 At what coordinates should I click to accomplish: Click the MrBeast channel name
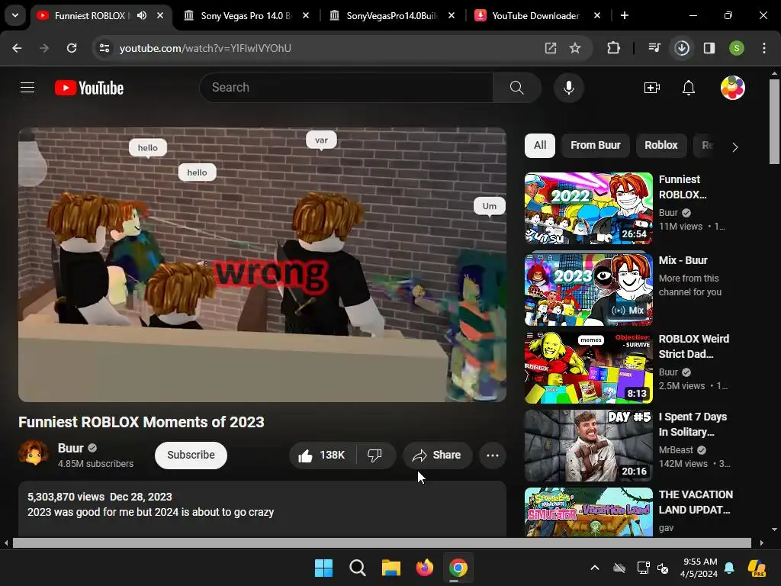[x=676, y=450]
